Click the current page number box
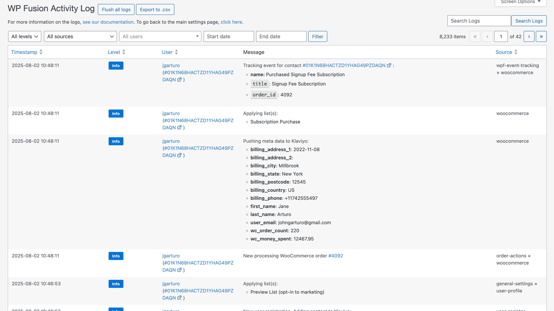Image resolution: width=554 pixels, height=311 pixels. click(x=501, y=37)
